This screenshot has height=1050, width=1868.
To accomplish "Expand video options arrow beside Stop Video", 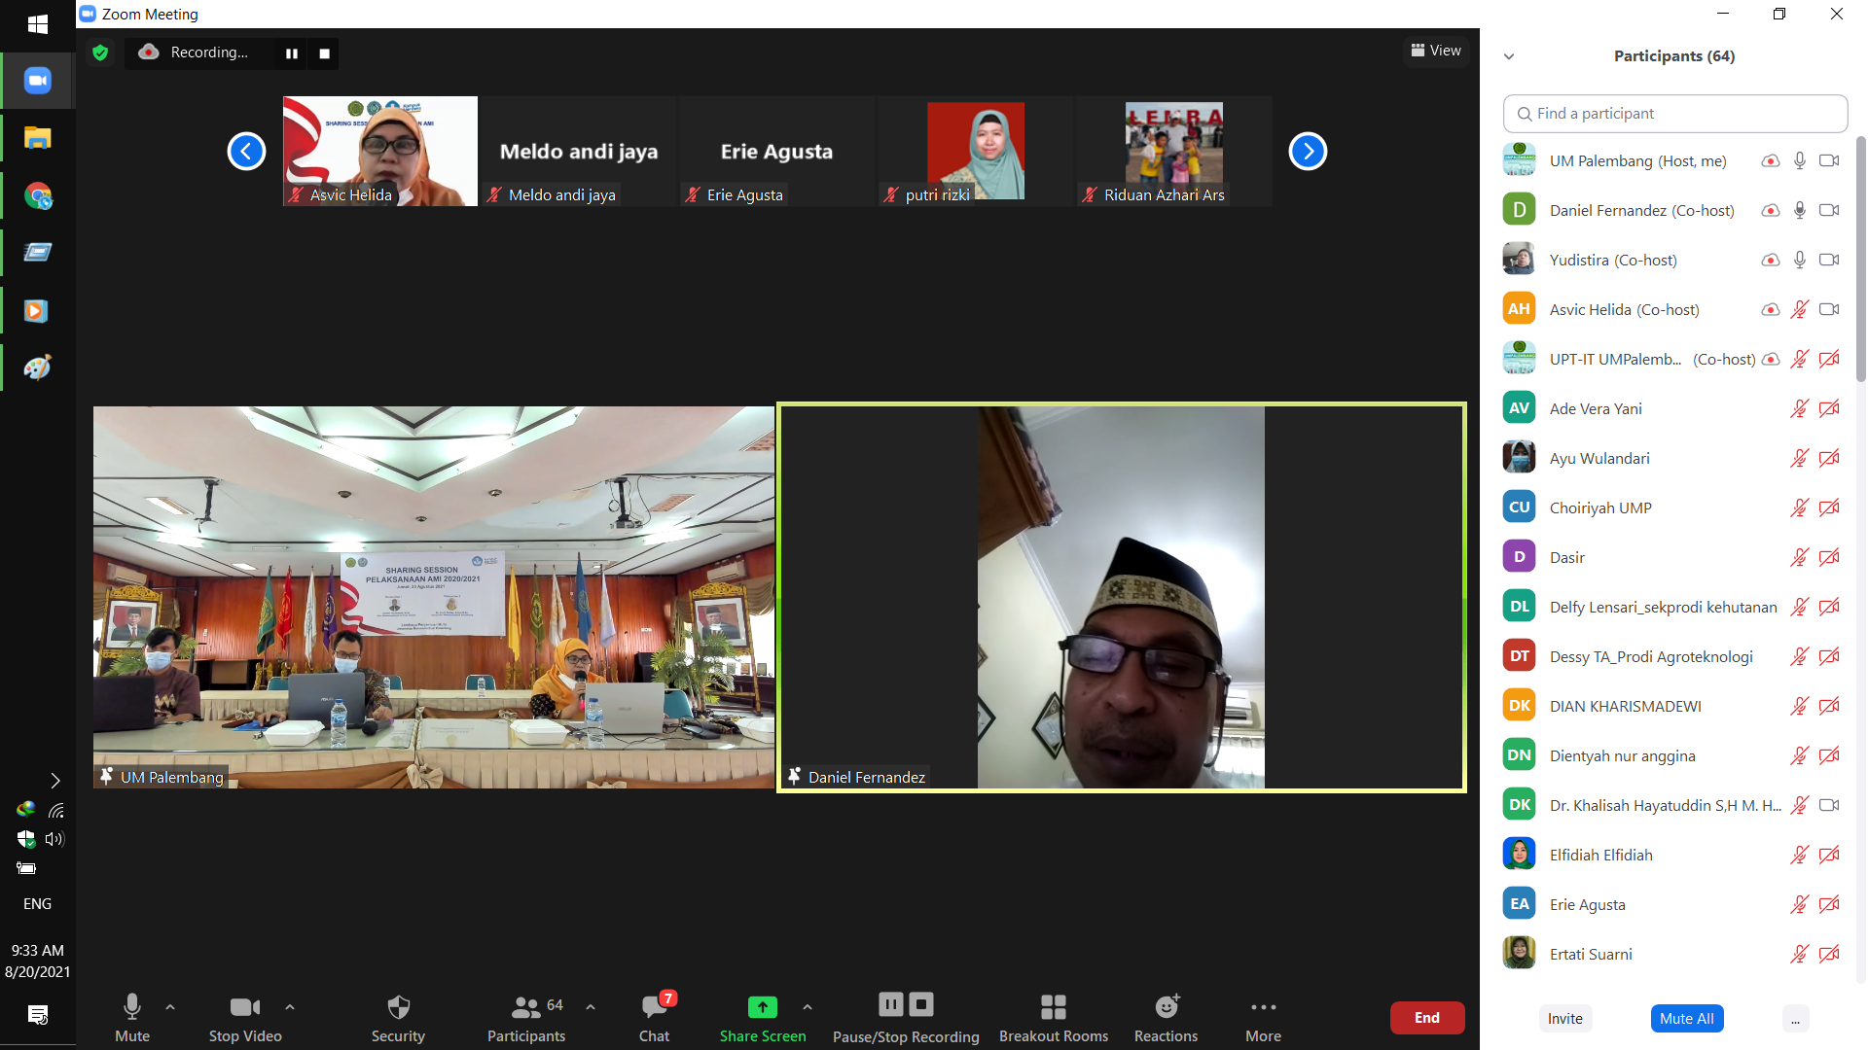I will tap(290, 1007).
